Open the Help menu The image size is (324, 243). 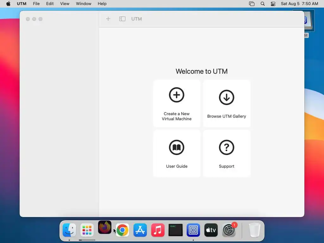click(102, 4)
